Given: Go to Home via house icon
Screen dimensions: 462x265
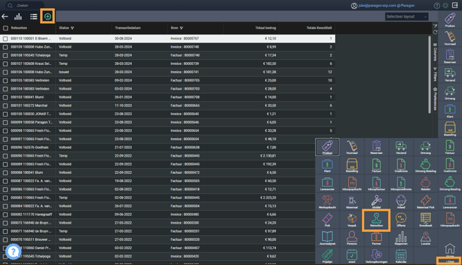Looking at the screenshot, I should coord(450,249).
